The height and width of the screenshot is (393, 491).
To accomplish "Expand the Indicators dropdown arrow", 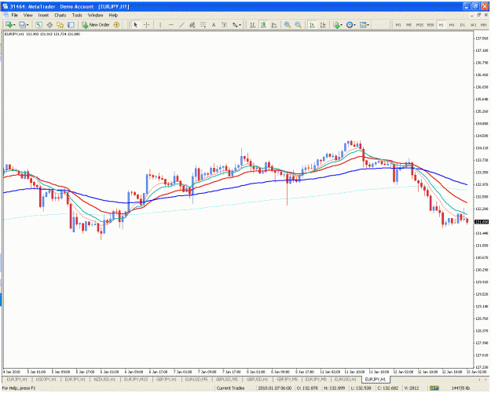I will [x=342, y=24].
